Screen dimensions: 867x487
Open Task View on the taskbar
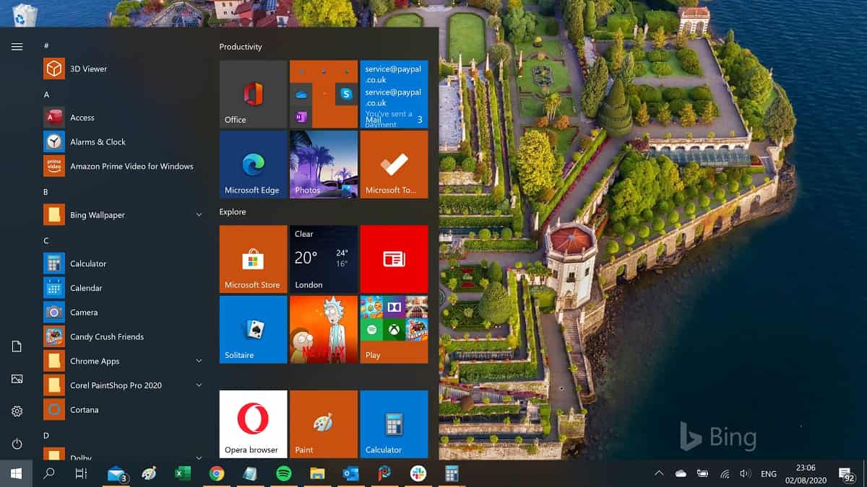[x=82, y=473]
